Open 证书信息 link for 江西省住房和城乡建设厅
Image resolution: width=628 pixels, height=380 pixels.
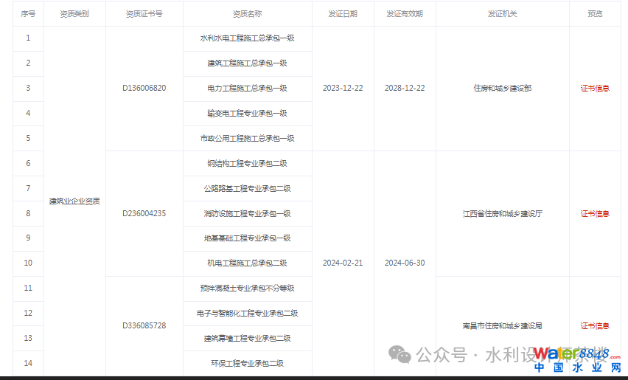pyautogui.click(x=594, y=214)
